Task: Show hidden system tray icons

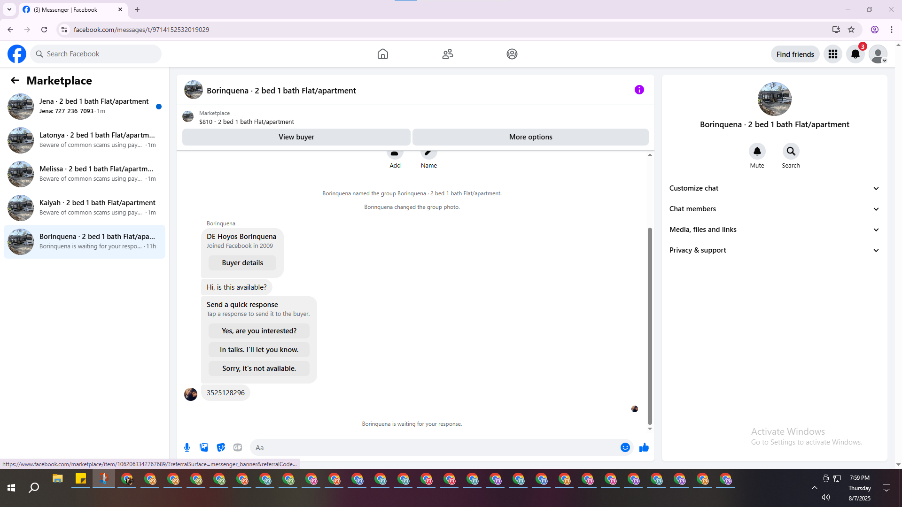Action: coord(815,488)
